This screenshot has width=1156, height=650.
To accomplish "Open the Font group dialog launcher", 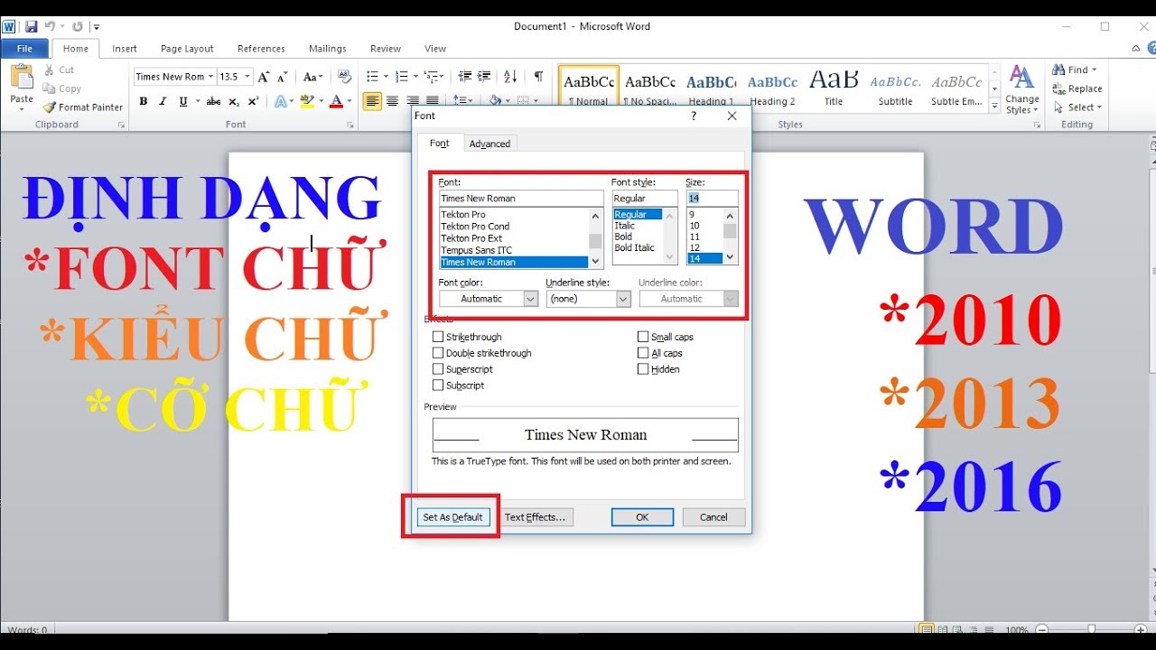I will click(350, 125).
